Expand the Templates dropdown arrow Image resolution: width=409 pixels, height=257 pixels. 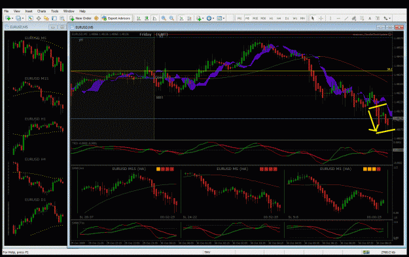(224, 18)
